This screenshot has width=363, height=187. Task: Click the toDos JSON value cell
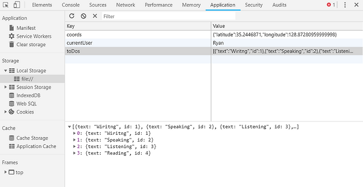(x=287, y=51)
